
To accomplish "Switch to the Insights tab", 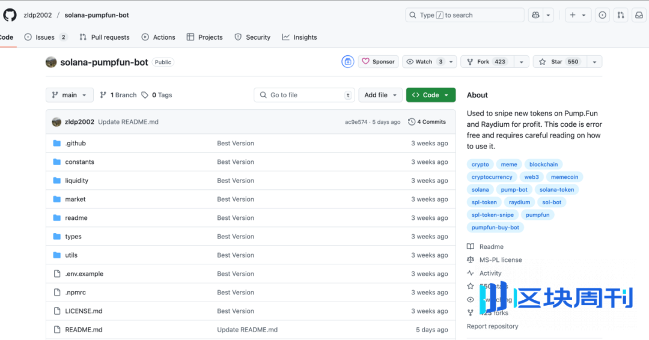I will (x=299, y=37).
